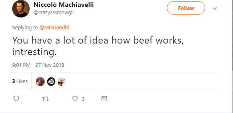Click the like count beside the heart
Screen dimensions: 233x113
(83, 99)
